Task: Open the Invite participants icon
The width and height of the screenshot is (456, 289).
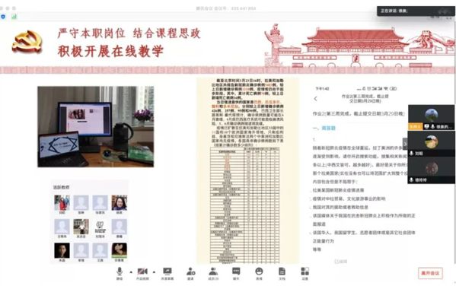Action: [x=190, y=273]
